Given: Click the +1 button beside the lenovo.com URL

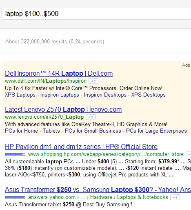Looking at the screenshot, I should [x=91, y=117].
